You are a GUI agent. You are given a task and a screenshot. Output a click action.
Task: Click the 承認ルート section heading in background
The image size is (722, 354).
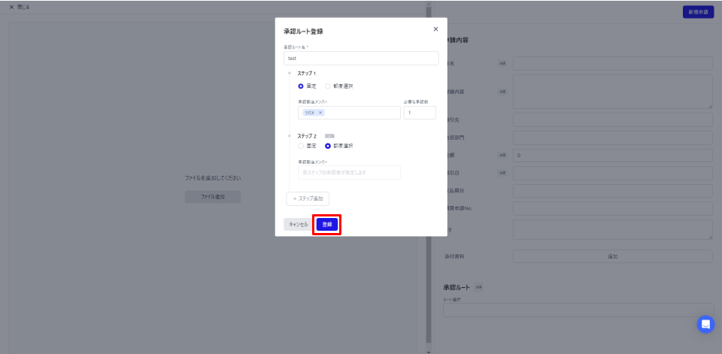pos(457,287)
